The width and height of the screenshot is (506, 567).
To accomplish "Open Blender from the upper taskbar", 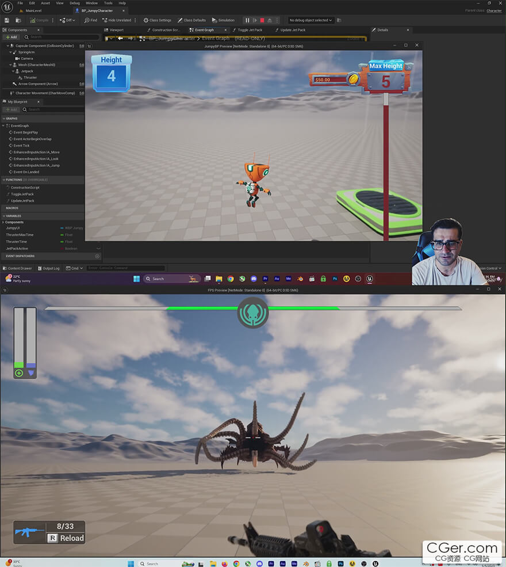I will tap(300, 279).
